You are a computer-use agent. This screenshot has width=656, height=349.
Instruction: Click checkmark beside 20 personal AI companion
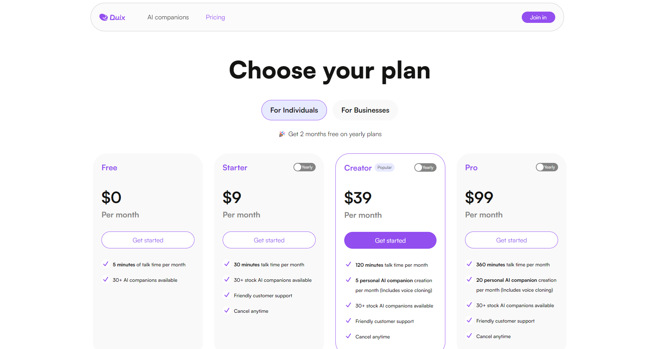pyautogui.click(x=469, y=279)
